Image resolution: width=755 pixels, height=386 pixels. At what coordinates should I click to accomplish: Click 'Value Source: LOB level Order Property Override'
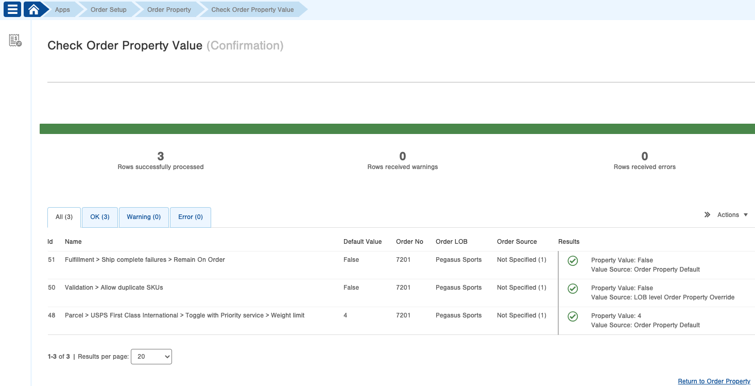pos(663,297)
